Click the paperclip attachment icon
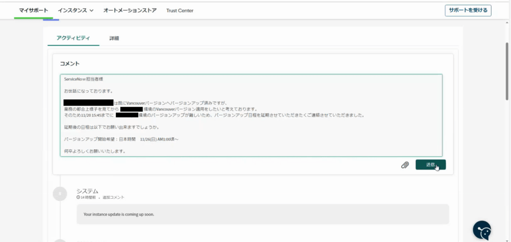 click(x=405, y=165)
